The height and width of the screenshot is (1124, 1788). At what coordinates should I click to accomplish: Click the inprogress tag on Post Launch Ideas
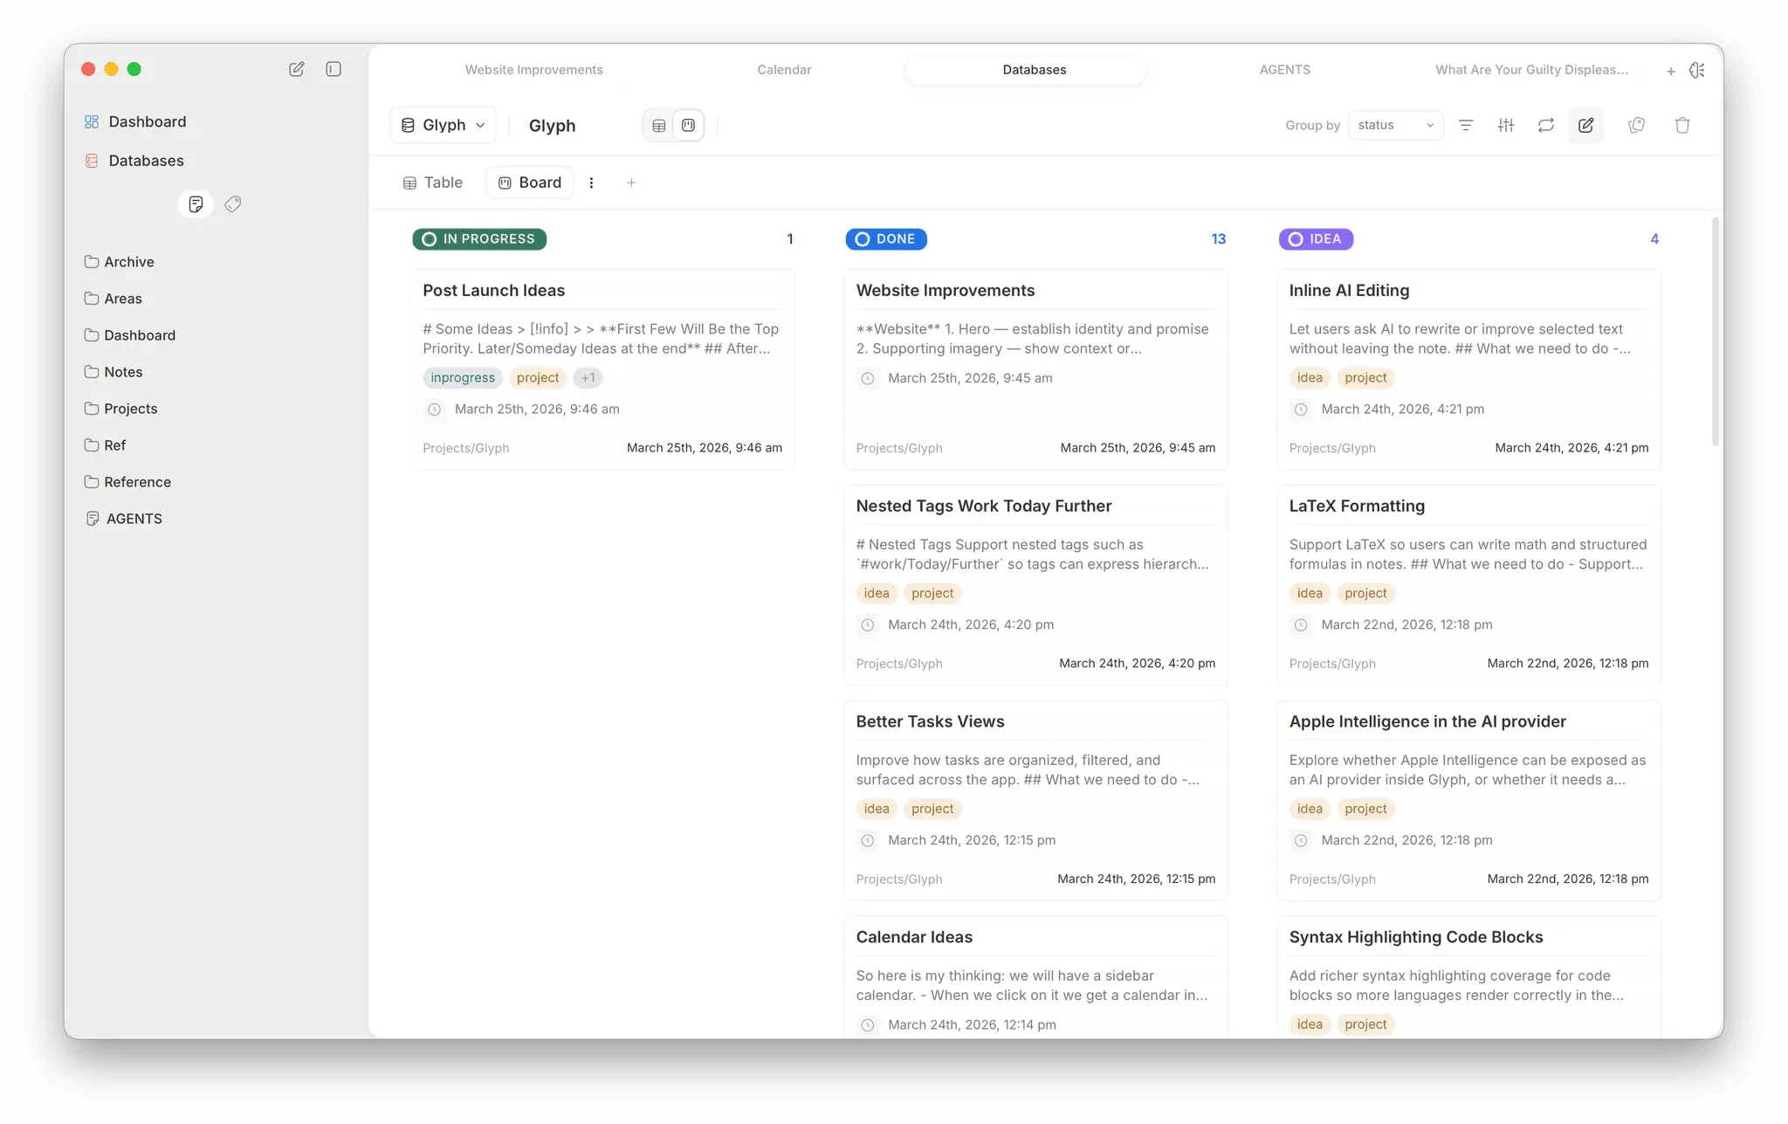point(463,378)
